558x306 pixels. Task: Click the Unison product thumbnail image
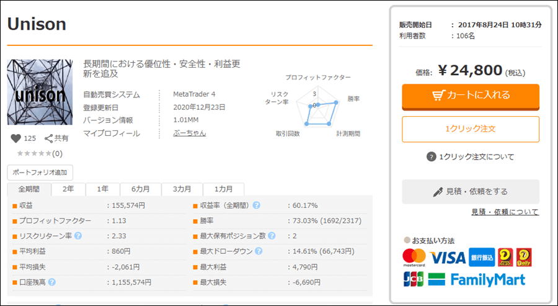point(40,92)
